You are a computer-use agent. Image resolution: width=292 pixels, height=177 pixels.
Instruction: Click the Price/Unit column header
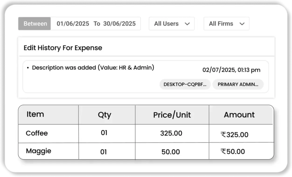pos(172,115)
